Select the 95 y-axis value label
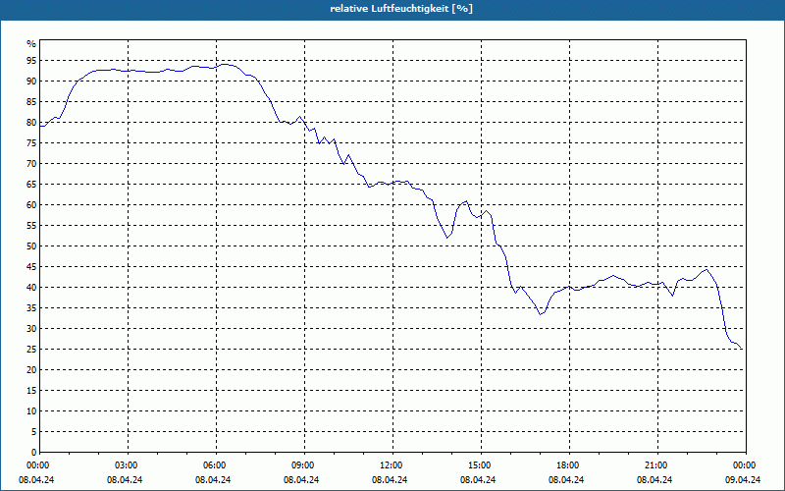The height and width of the screenshot is (491, 785). click(31, 61)
